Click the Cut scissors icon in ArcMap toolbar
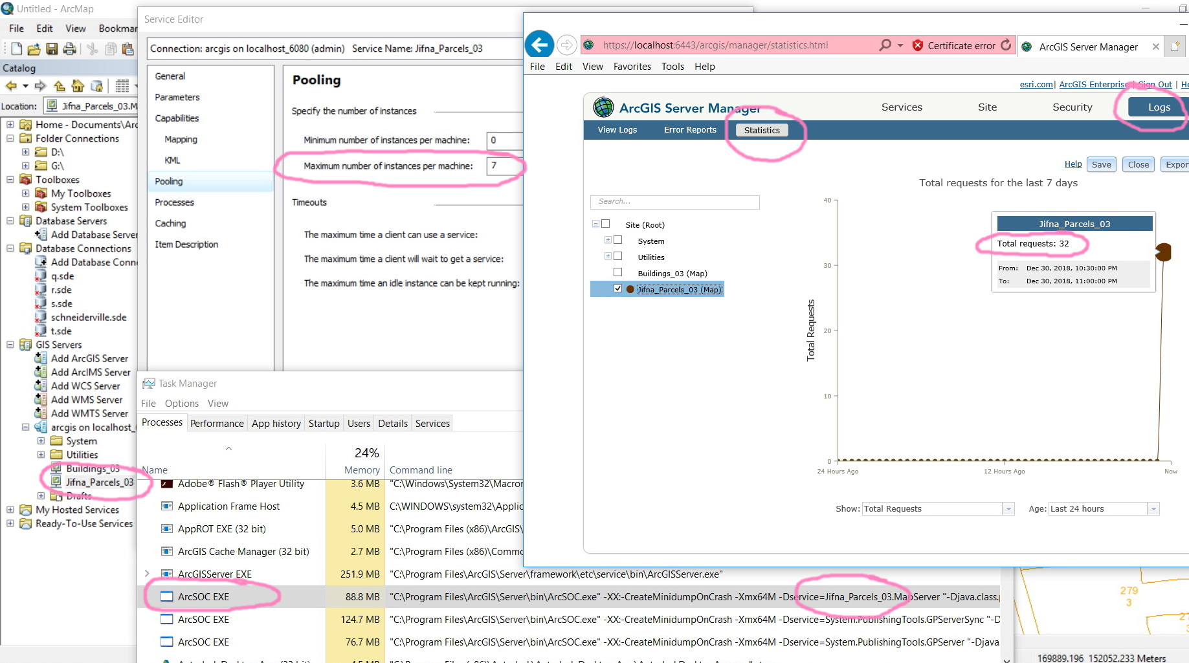Image resolution: width=1189 pixels, height=663 pixels. click(x=93, y=49)
